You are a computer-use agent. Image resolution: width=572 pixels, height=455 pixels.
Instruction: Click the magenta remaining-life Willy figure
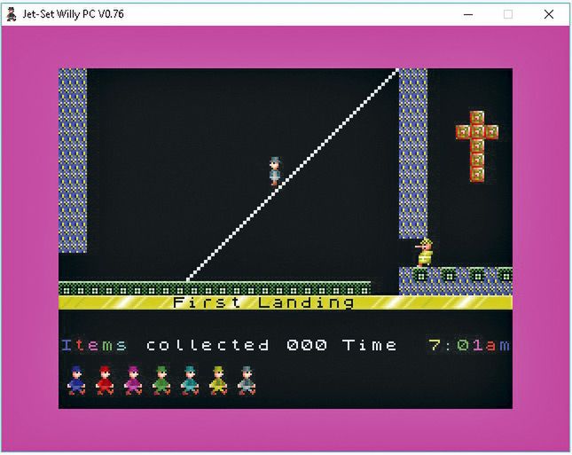(x=133, y=380)
